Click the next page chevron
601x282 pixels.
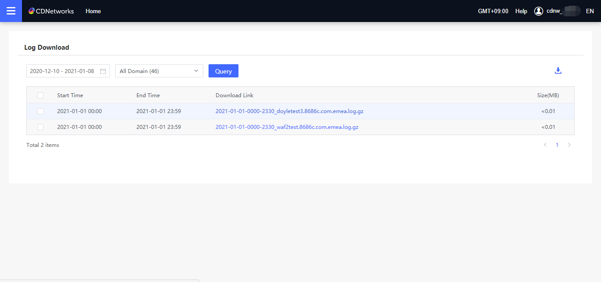click(x=569, y=144)
